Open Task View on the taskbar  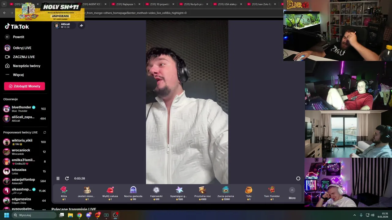coord(62,215)
